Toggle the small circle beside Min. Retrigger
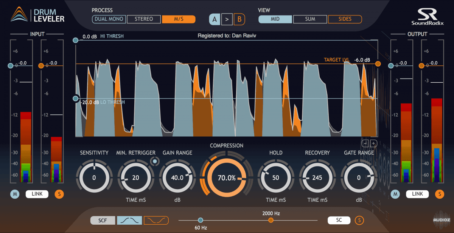454x233 pixels. 154,162
